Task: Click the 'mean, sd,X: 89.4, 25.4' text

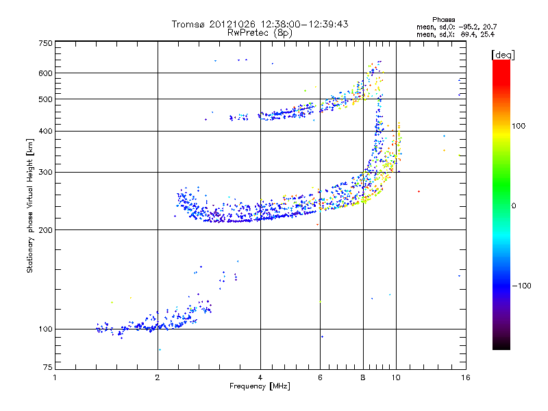Action: (x=456, y=34)
